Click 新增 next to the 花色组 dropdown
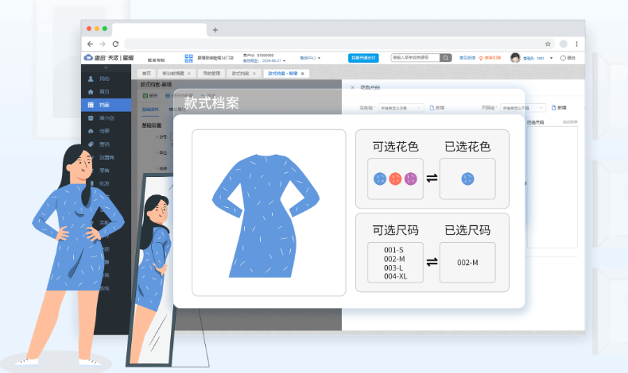This screenshot has height=373, width=628. click(437, 108)
